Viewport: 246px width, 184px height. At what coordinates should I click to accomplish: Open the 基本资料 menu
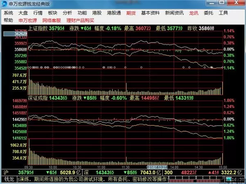[150, 13]
